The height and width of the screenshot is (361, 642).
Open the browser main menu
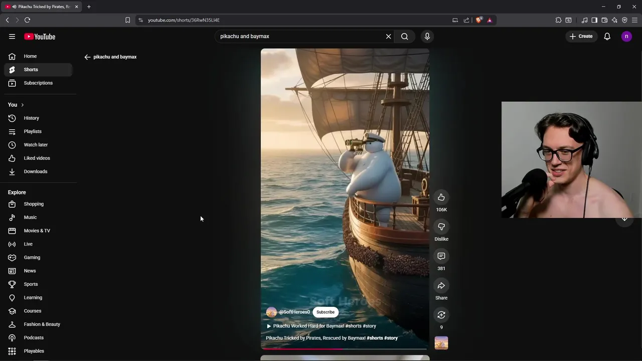click(x=635, y=20)
